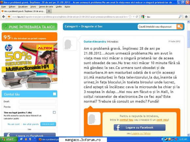Click the Facebook logo on the main login button
This screenshot has height=142, width=190.
click(117, 128)
